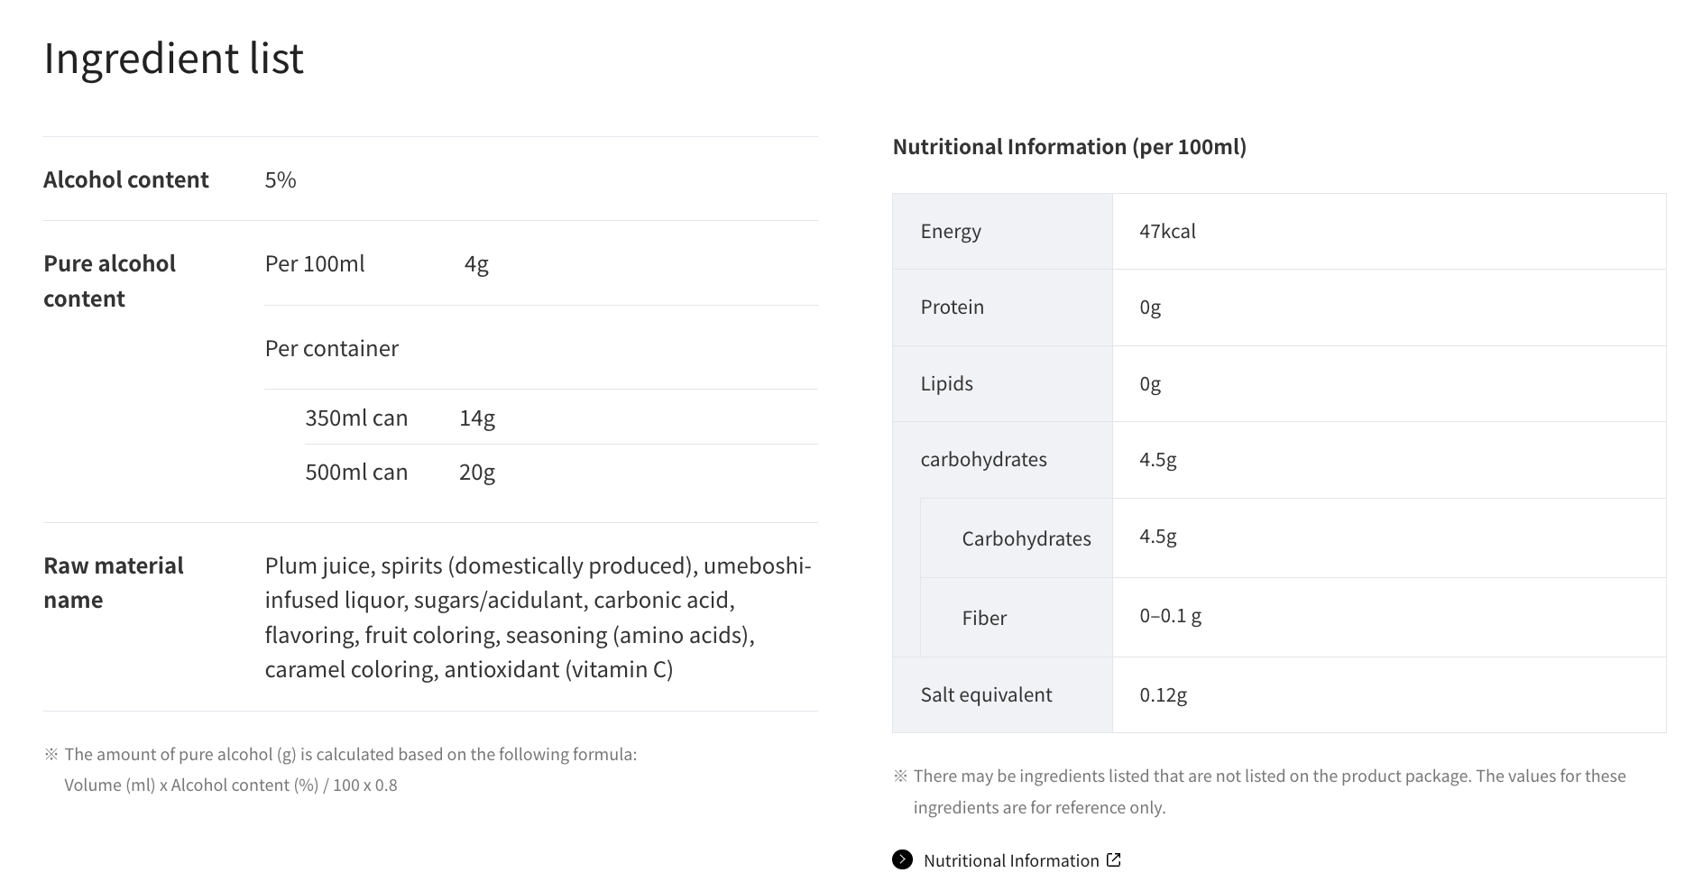Click the Protein row label

[x=952, y=307]
